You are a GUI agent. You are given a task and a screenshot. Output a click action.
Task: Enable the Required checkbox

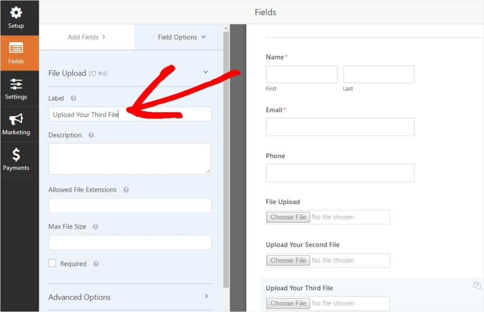pos(52,263)
